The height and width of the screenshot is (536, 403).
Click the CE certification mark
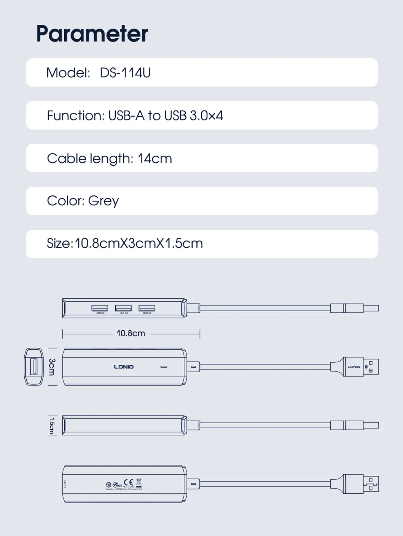[129, 483]
